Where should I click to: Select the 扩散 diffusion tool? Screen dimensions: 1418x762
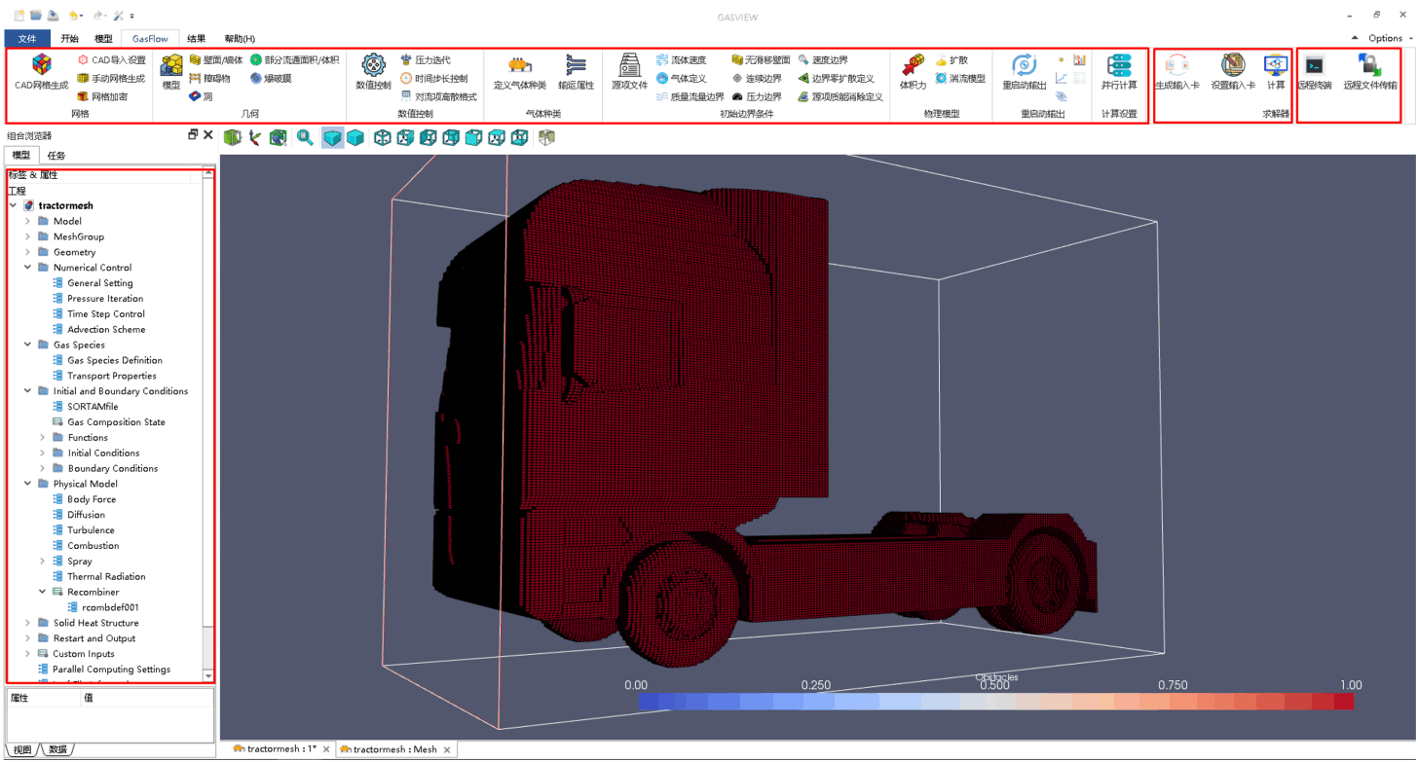point(952,60)
